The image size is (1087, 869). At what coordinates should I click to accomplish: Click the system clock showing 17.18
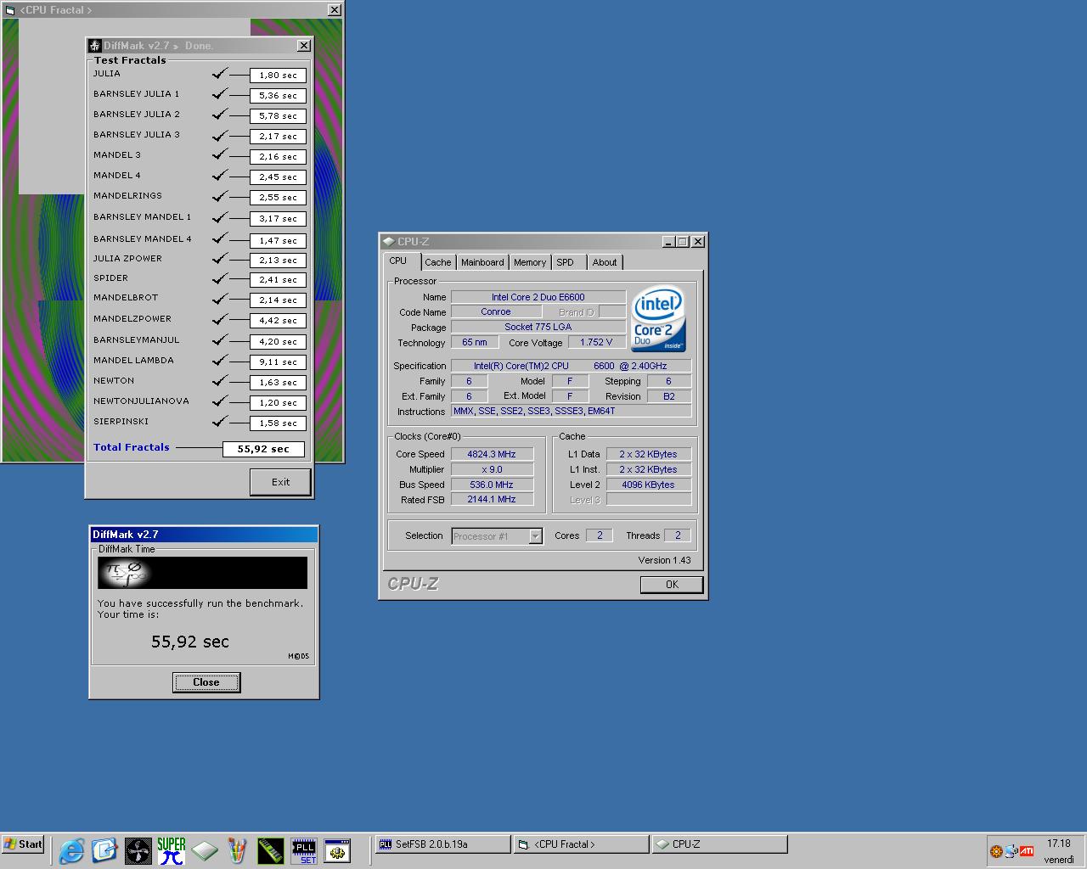tap(1058, 844)
